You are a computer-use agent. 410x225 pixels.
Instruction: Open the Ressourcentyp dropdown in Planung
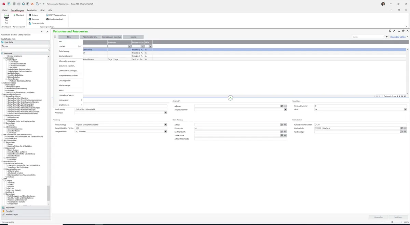pyautogui.click(x=166, y=125)
